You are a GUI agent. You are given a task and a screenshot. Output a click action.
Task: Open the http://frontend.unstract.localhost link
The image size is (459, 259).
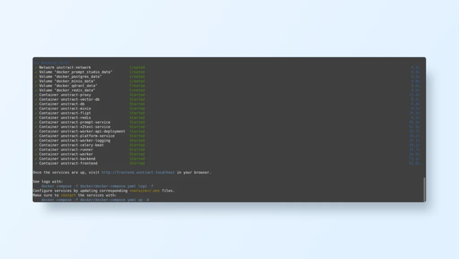(x=139, y=172)
